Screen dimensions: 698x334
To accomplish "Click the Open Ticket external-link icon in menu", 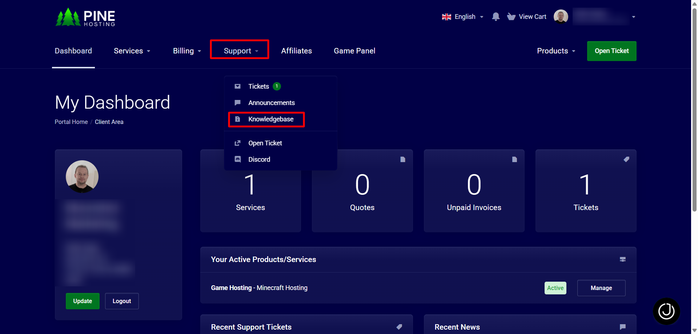I will coord(237,143).
